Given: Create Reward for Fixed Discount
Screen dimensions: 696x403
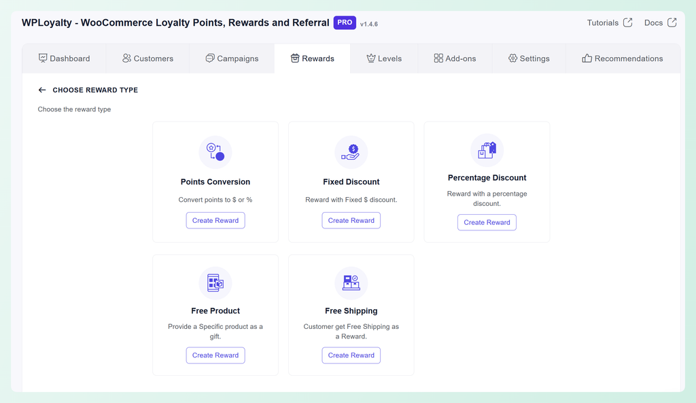Looking at the screenshot, I should pyautogui.click(x=351, y=221).
